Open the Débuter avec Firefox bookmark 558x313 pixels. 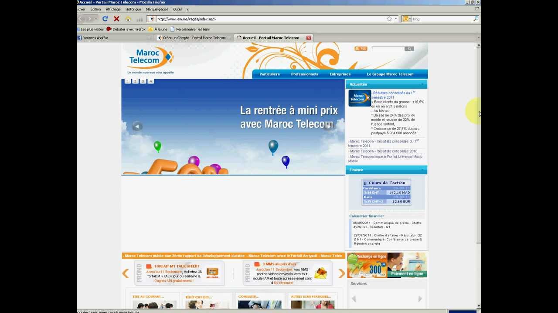[x=126, y=29]
